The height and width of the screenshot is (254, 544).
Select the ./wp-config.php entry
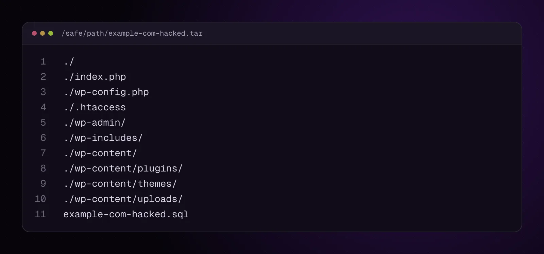coord(106,92)
